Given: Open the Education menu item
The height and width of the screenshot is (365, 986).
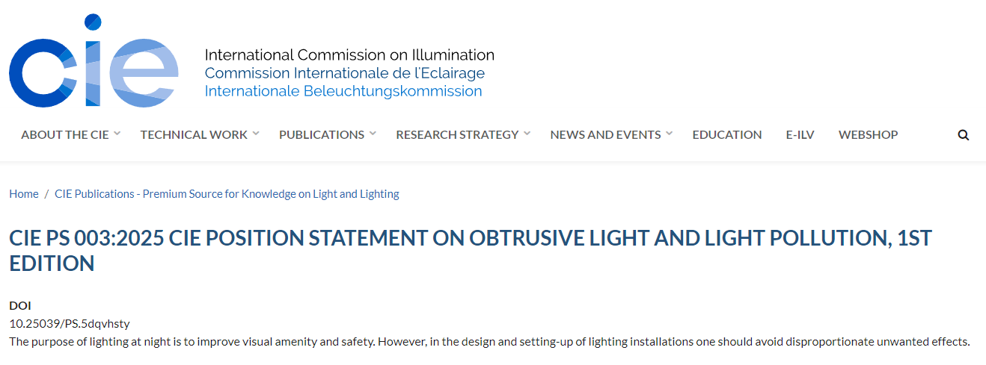Looking at the screenshot, I should pos(726,135).
